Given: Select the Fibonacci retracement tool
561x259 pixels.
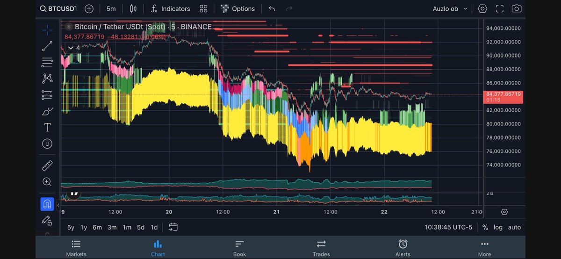Looking at the screenshot, I should click(47, 62).
